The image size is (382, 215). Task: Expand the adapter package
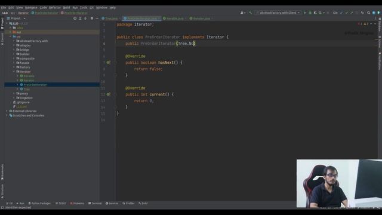click(14, 45)
